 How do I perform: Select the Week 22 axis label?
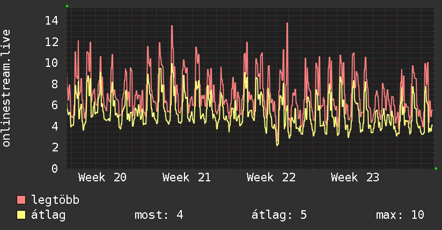271,178
